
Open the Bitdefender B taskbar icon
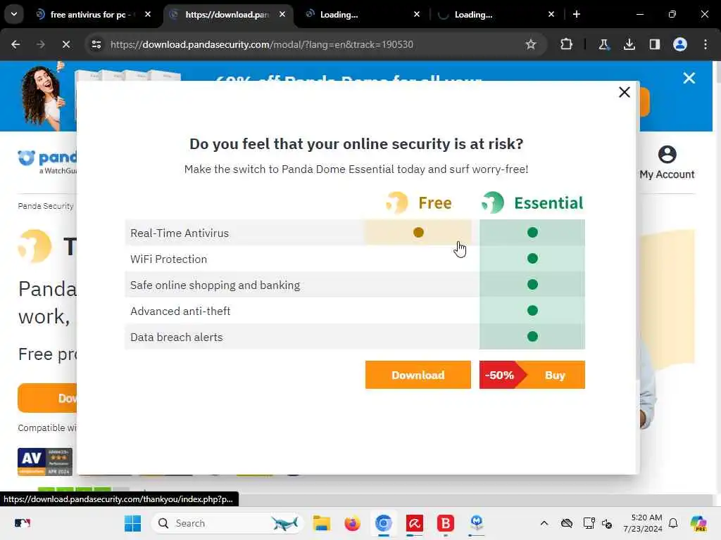[445, 523]
